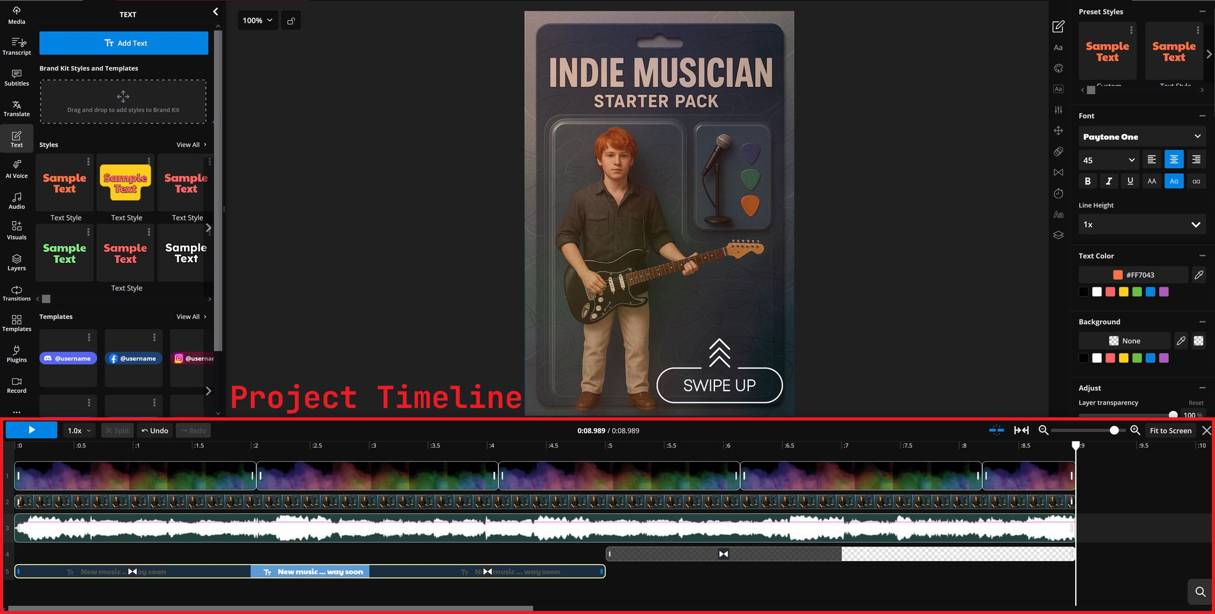Open the color palette tab in right sidebar
The height and width of the screenshot is (614, 1215).
(1058, 69)
